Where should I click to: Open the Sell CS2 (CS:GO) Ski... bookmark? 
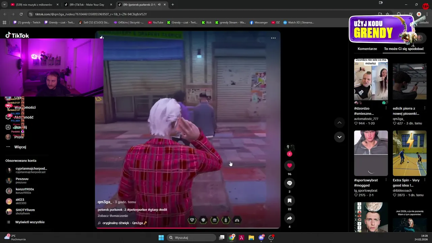[94, 23]
